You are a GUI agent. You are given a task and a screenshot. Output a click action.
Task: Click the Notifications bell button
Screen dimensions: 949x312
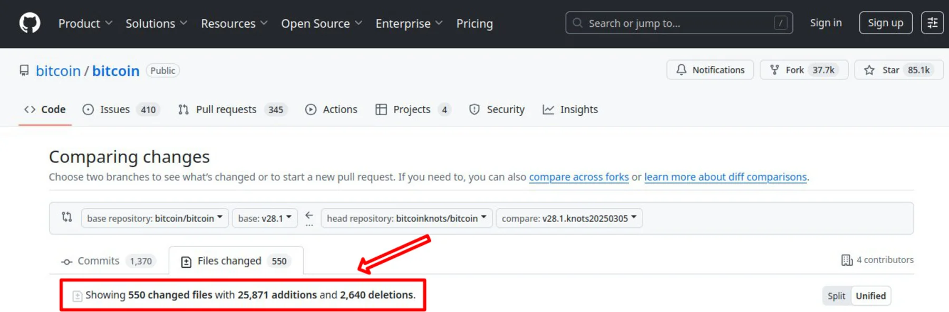click(x=710, y=70)
